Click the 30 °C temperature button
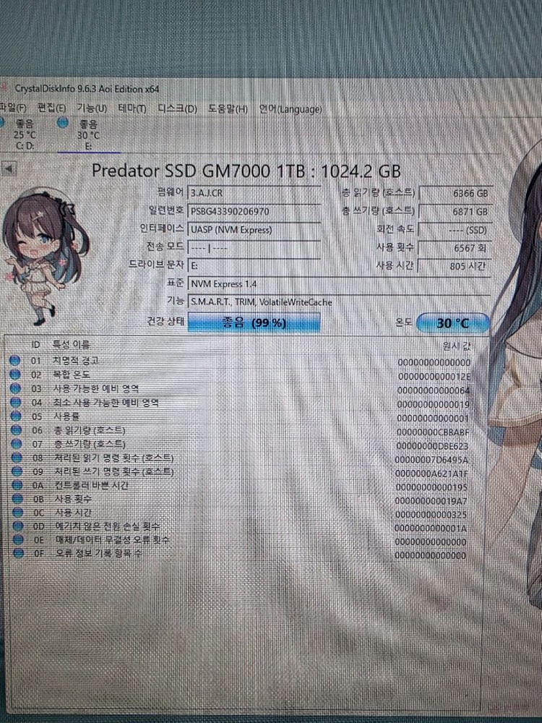The width and height of the screenshot is (542, 723). click(452, 323)
